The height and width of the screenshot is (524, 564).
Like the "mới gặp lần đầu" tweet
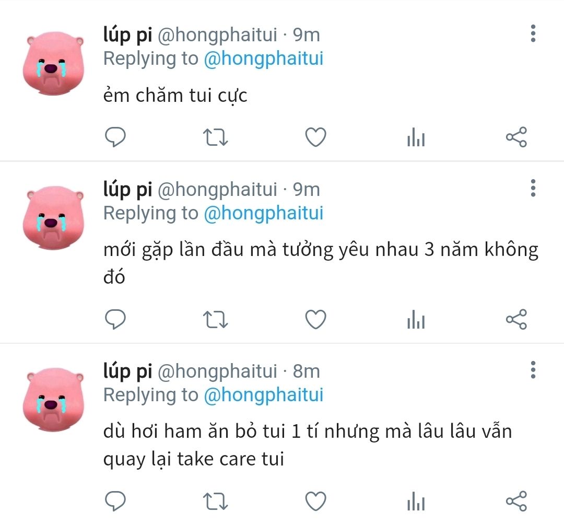(x=315, y=319)
